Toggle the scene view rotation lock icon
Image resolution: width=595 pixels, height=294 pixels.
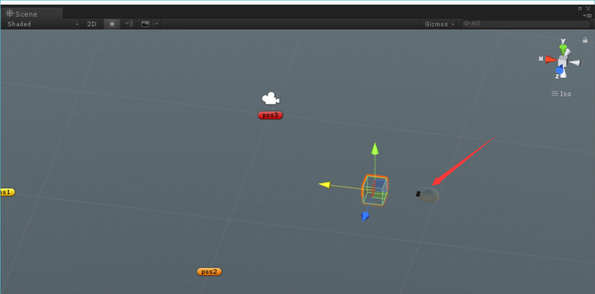tap(585, 40)
